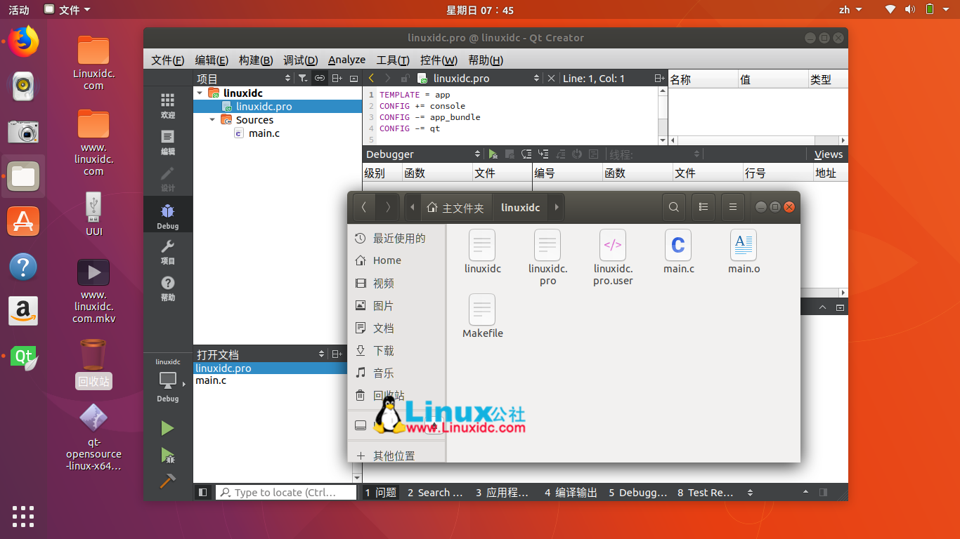Click the green Run button
960x539 pixels.
pos(167,428)
